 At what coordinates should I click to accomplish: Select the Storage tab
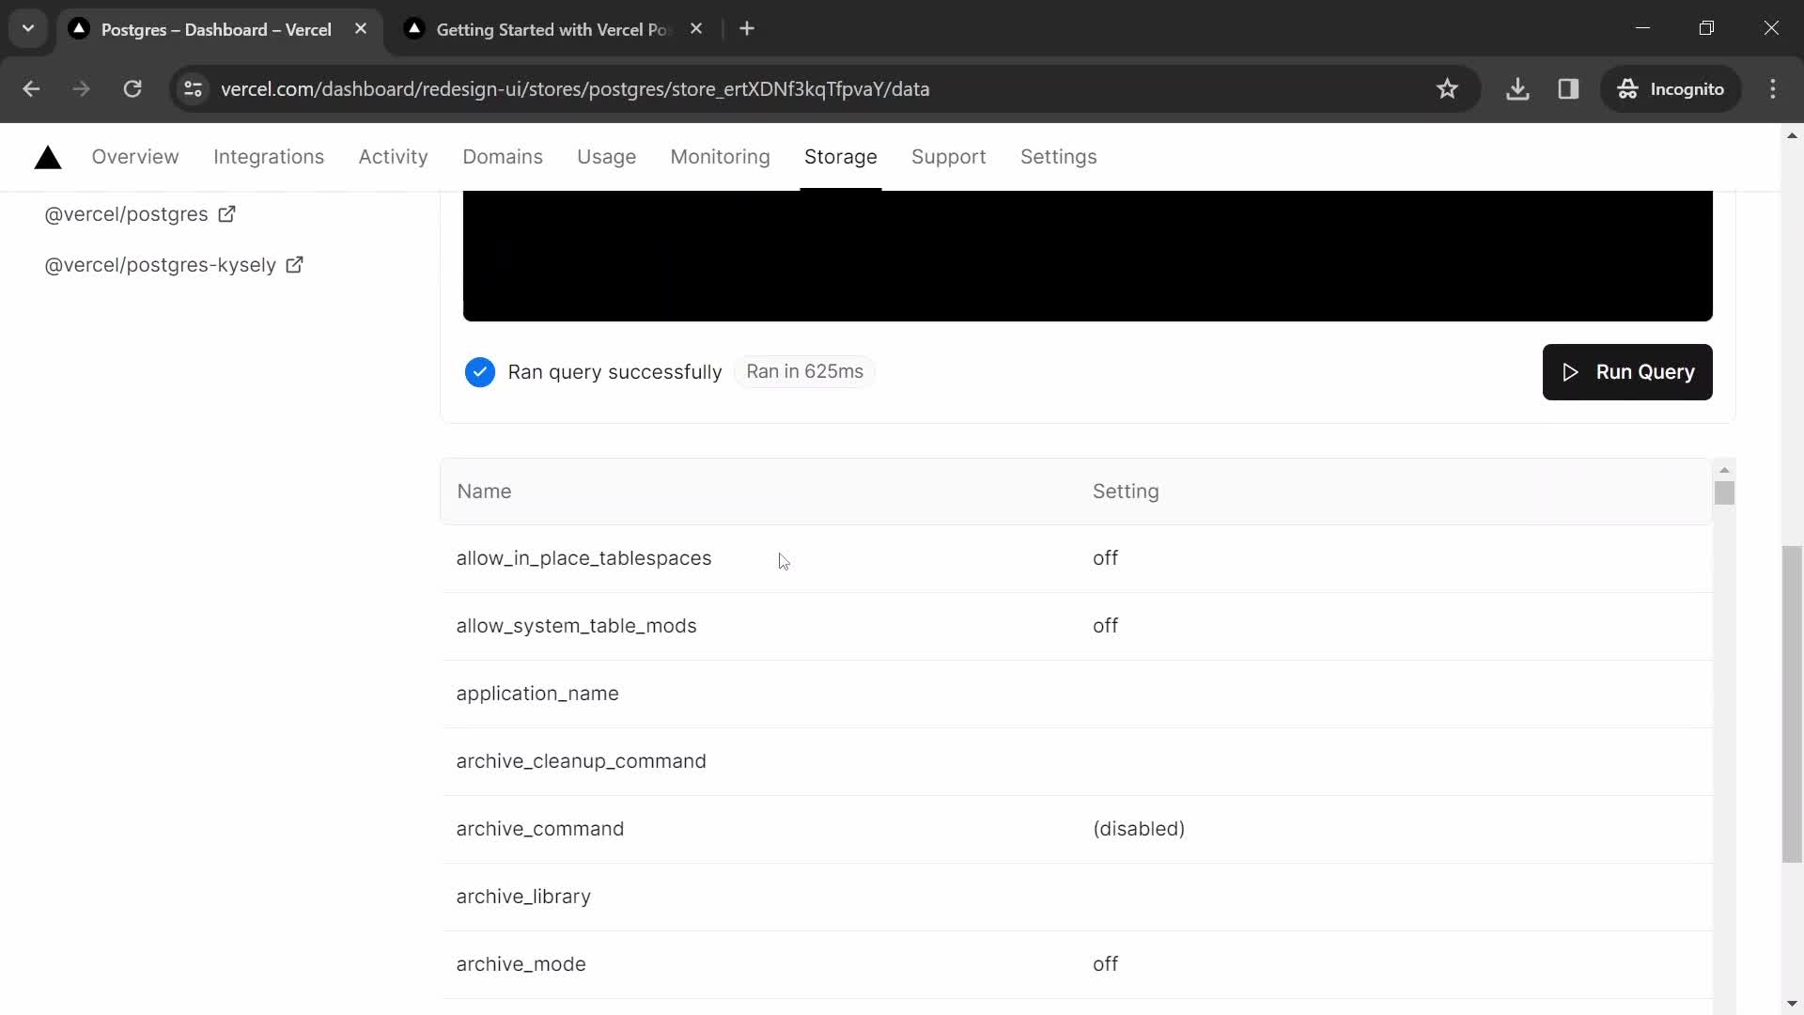click(x=841, y=157)
